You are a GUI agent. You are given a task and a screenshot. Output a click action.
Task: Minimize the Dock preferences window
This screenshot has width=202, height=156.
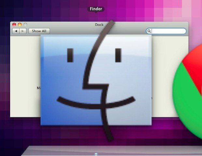tap(20, 24)
